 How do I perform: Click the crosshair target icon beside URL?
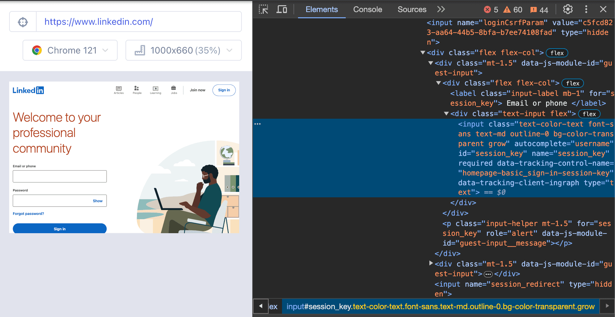(x=23, y=22)
